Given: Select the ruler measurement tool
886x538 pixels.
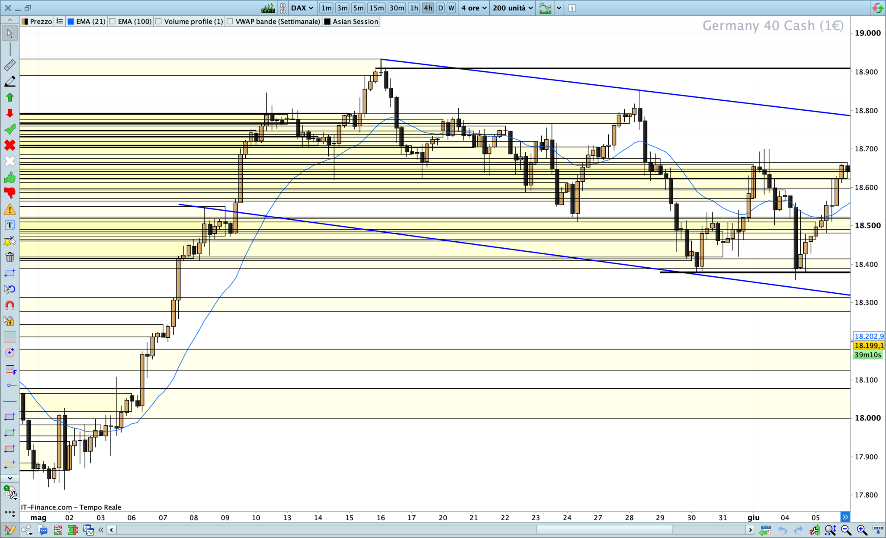Looking at the screenshot, I should point(10,65).
